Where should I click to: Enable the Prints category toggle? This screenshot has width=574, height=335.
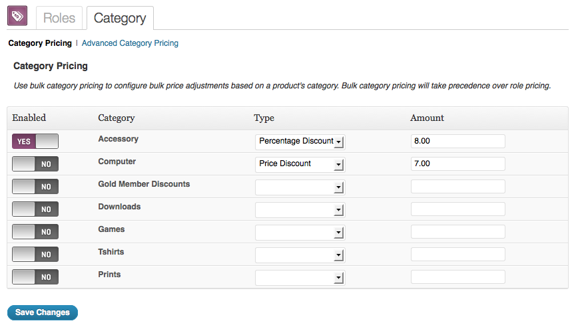click(35, 277)
